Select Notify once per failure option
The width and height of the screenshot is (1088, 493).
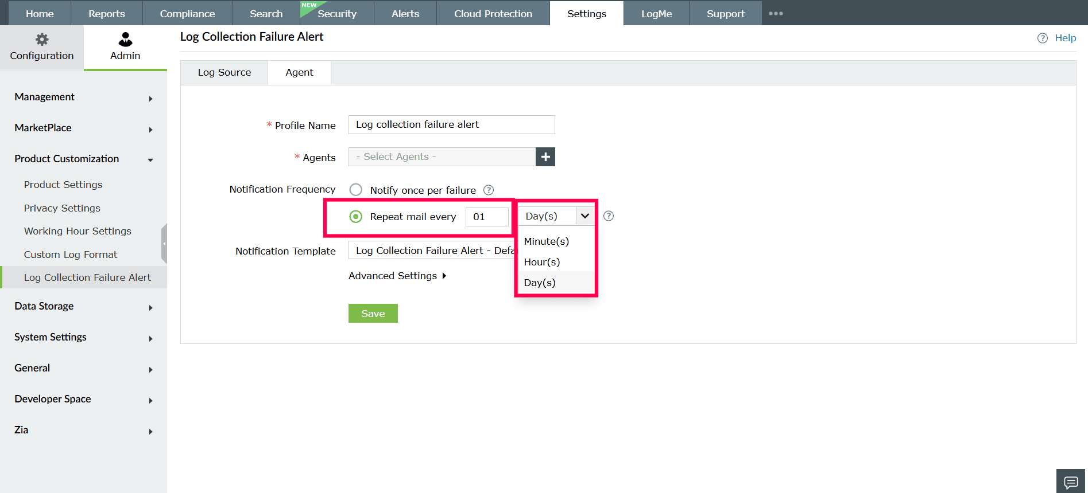pos(356,190)
